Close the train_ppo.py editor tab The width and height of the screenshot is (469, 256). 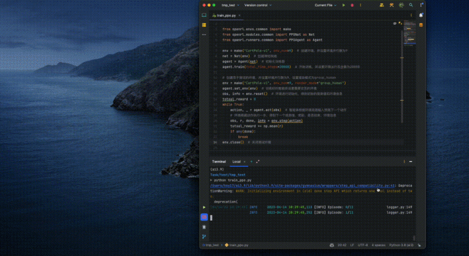(x=239, y=15)
